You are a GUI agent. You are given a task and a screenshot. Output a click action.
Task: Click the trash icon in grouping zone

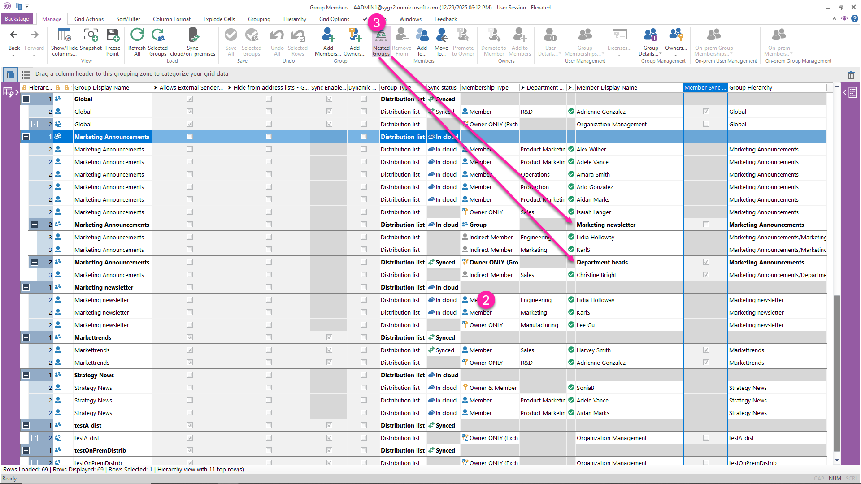pos(851,75)
